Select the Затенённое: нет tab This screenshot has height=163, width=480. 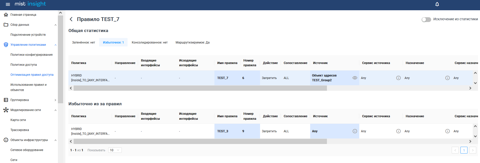(84, 42)
